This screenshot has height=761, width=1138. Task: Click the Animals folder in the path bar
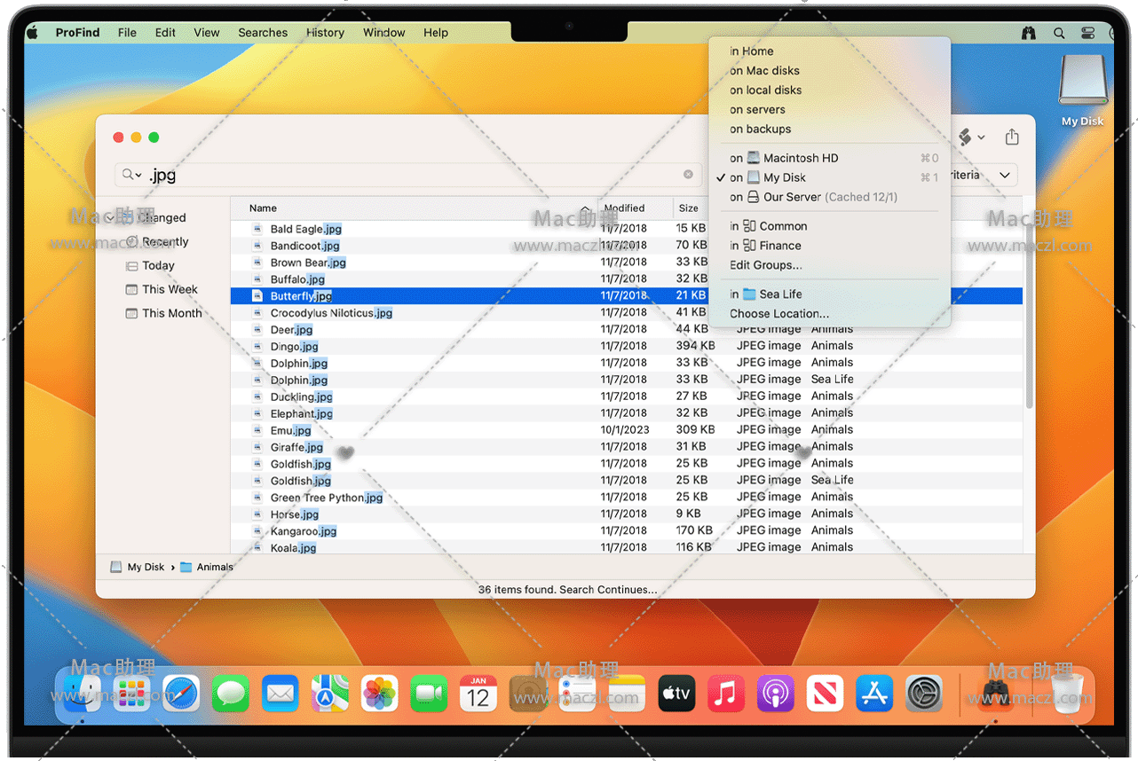(214, 567)
